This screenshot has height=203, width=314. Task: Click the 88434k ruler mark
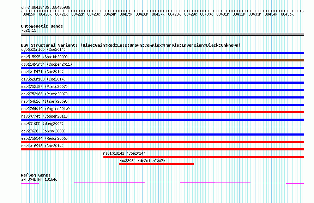pyautogui.click(x=271, y=14)
